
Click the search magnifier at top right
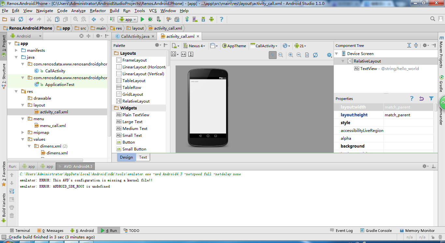tap(433, 19)
